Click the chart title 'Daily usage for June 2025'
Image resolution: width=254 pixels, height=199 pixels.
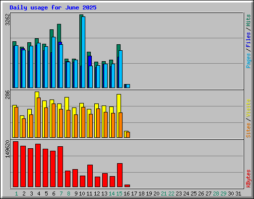pos(53,7)
